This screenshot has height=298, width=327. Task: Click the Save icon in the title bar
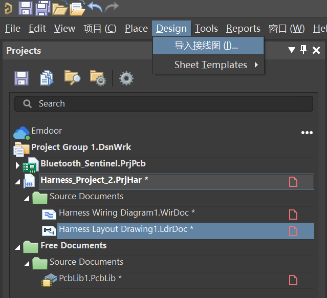click(25, 8)
